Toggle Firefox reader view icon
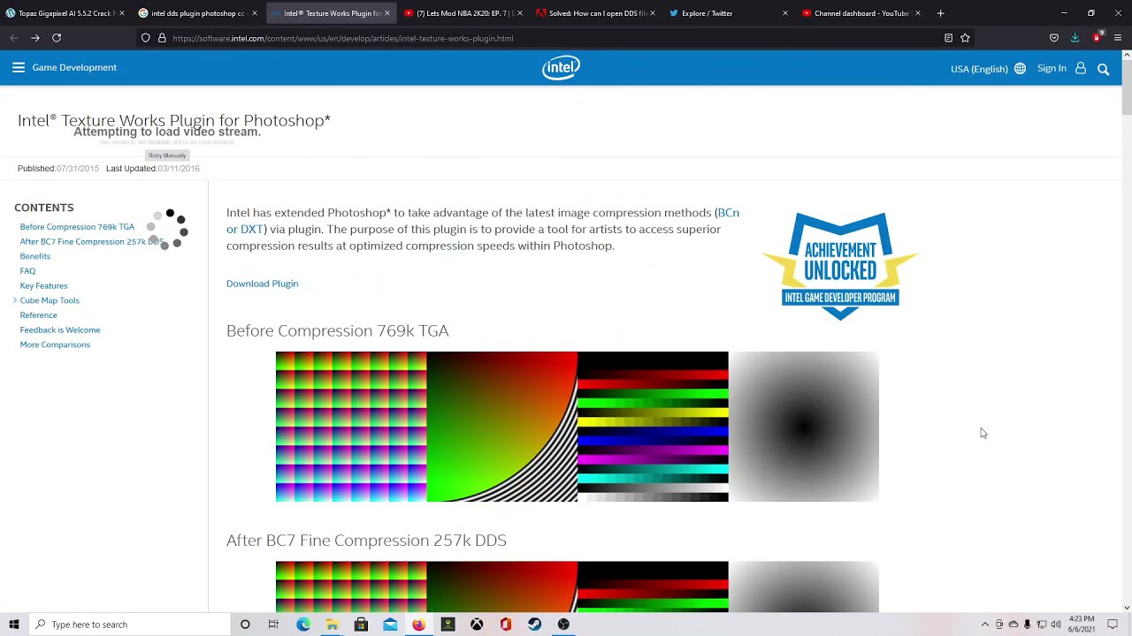 click(948, 38)
